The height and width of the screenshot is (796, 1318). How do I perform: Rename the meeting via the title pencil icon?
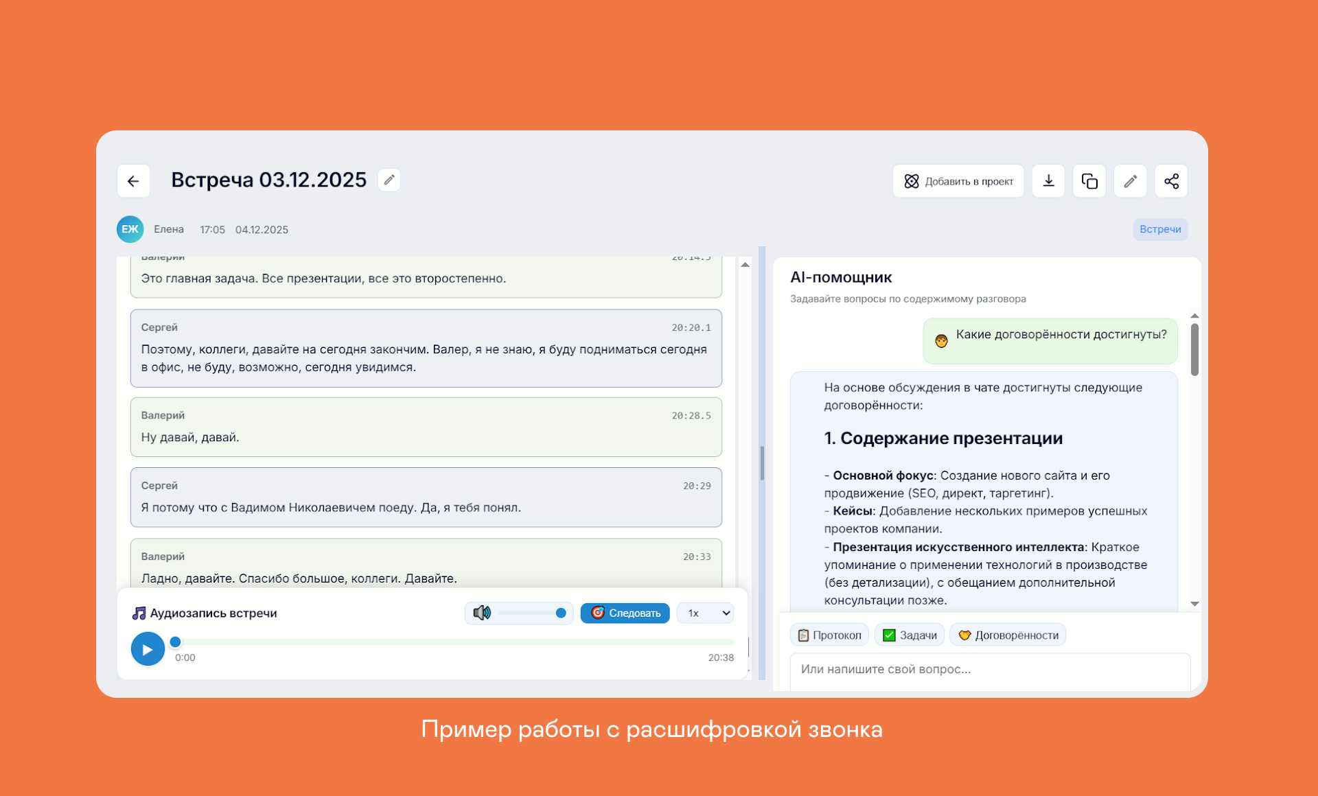click(389, 180)
